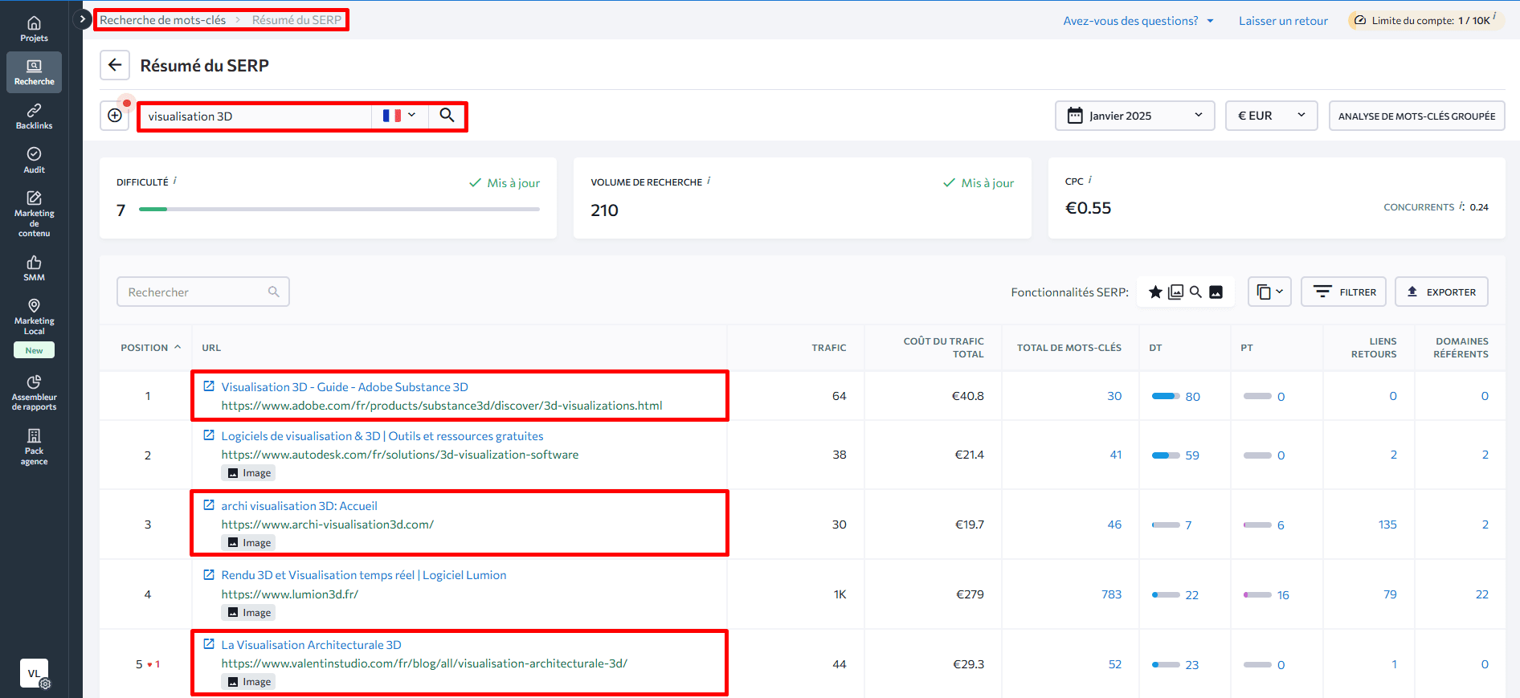The height and width of the screenshot is (698, 1520).
Task: Open external link icon for Lumion result
Action: (x=209, y=574)
